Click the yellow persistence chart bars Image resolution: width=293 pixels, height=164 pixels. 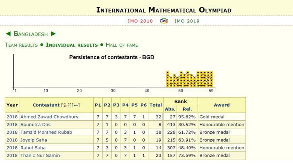point(189,79)
